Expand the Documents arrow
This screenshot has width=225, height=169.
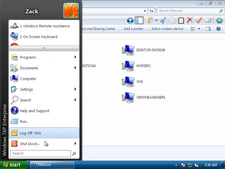(x=75, y=68)
